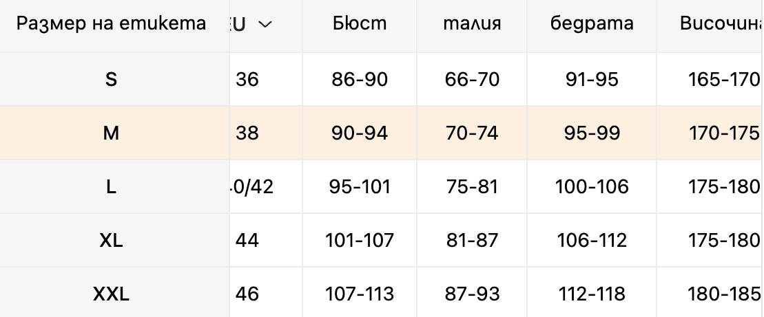Select the бедрата column header
Viewport: 764px width, 317px height.
coord(592,23)
